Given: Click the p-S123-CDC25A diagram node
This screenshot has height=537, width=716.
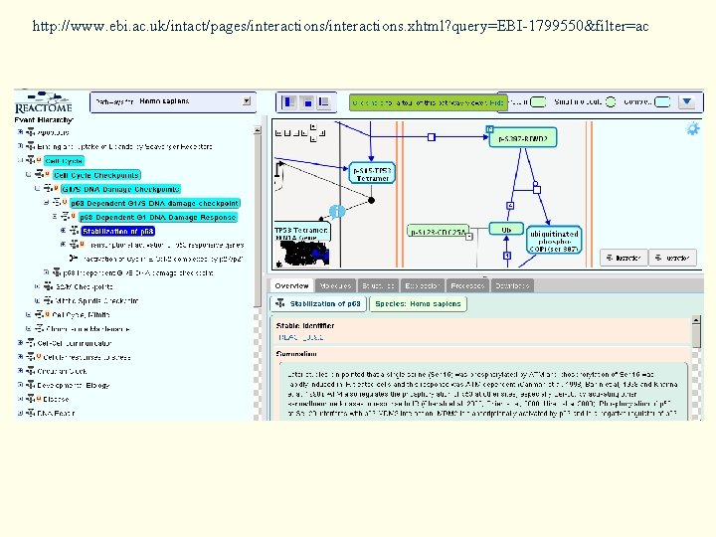Looking at the screenshot, I should point(438,232).
